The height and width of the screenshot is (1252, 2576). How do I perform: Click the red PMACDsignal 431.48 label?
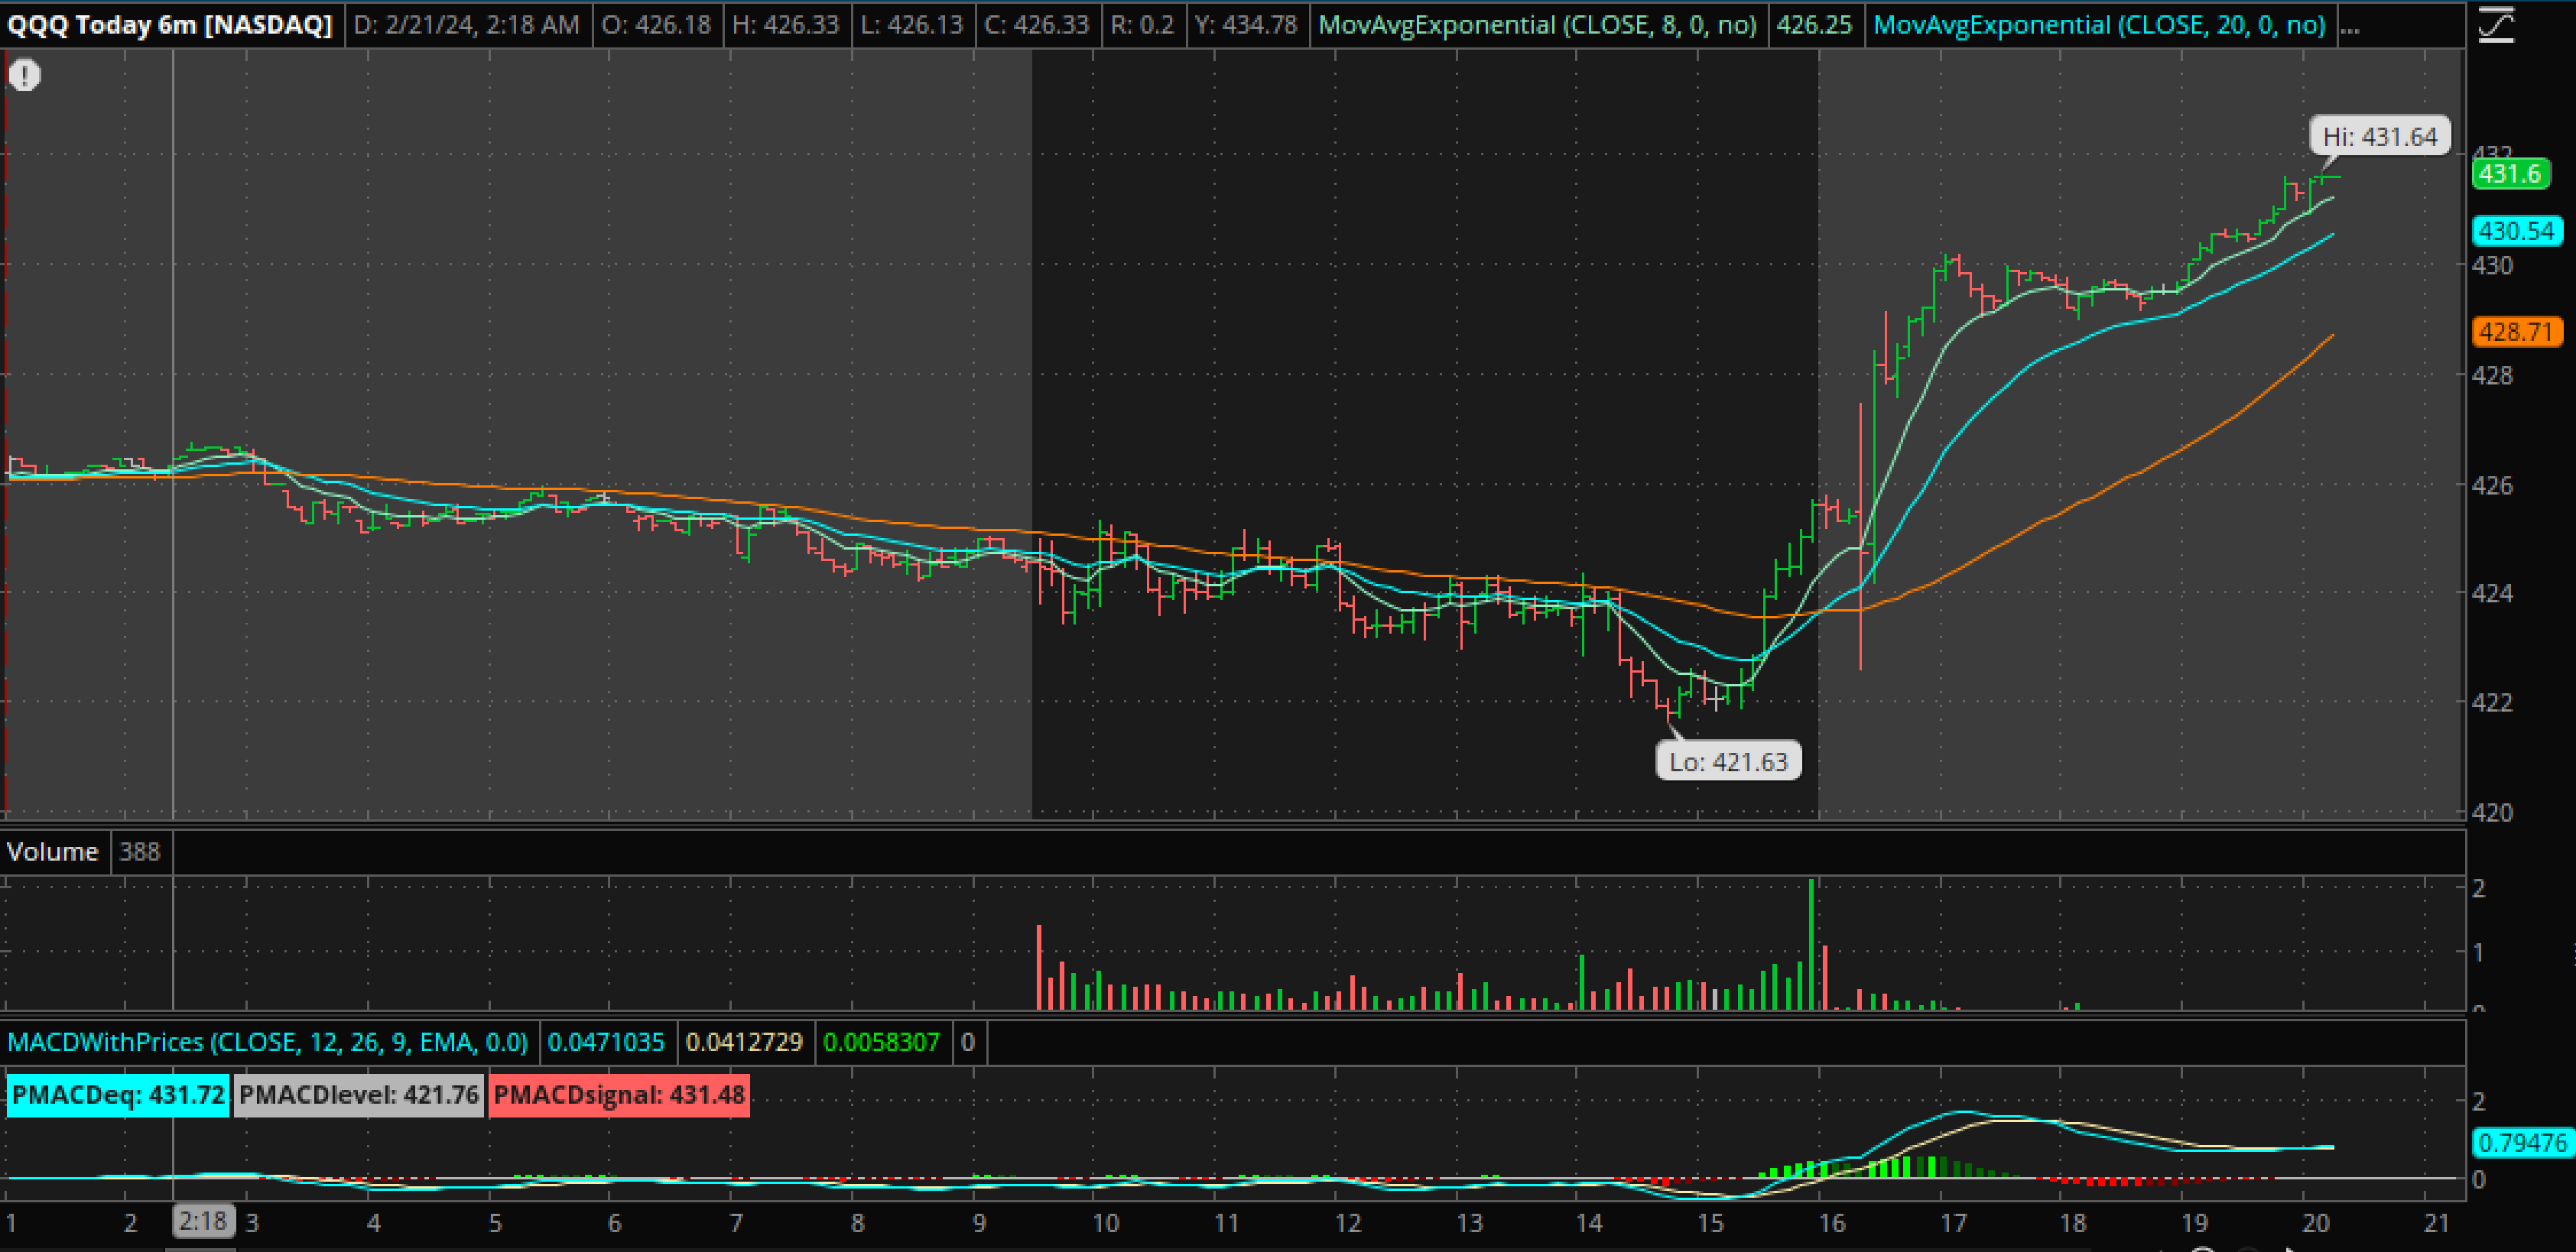point(619,1095)
